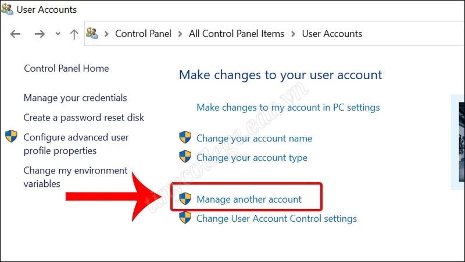Open Change my environment variables
This screenshot has height=262, width=465.
76,177
